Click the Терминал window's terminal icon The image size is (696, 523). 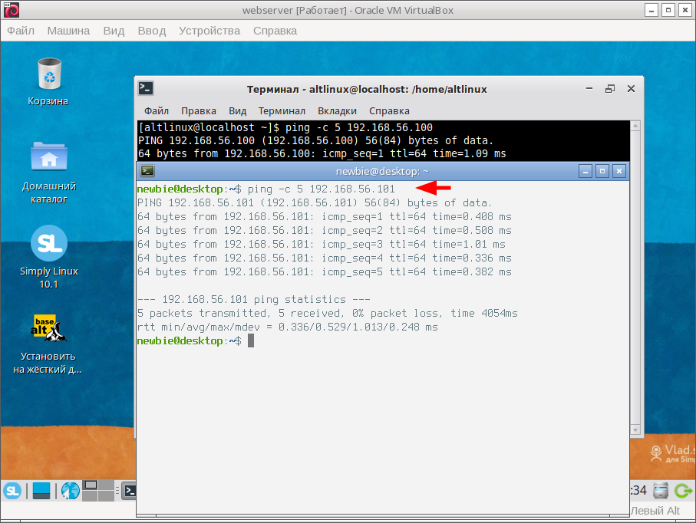[146, 89]
